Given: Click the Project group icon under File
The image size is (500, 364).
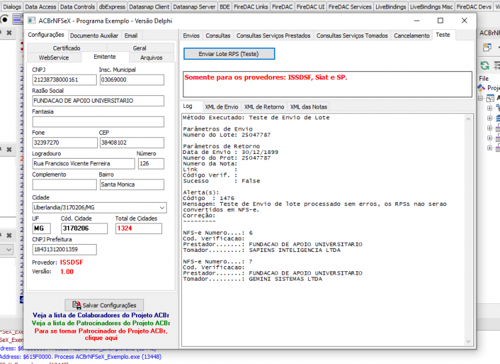Looking at the screenshot, I should [481, 87].
